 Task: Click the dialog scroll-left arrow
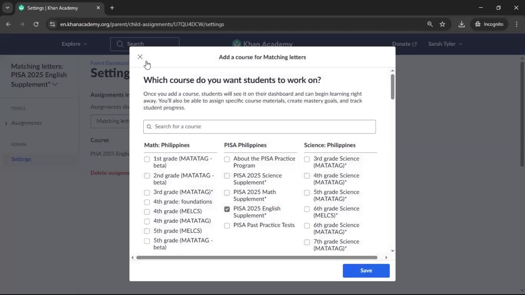click(x=132, y=257)
